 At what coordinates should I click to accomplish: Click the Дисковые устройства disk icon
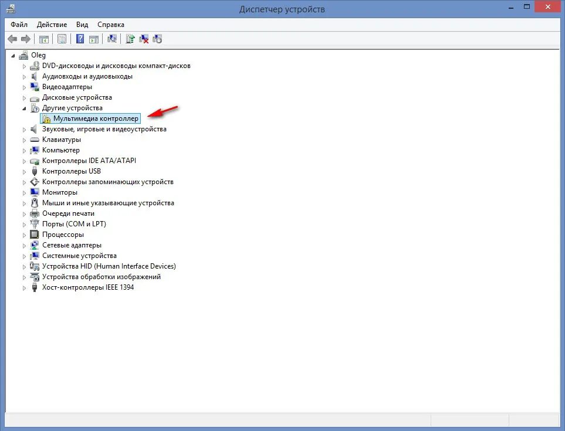point(35,98)
